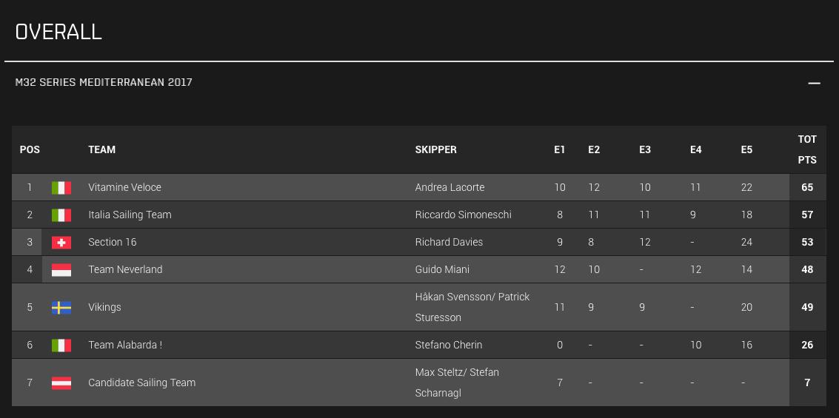This screenshot has height=418, width=839.
Task: Click the Candidate Sailing Team name
Action: pos(141,382)
